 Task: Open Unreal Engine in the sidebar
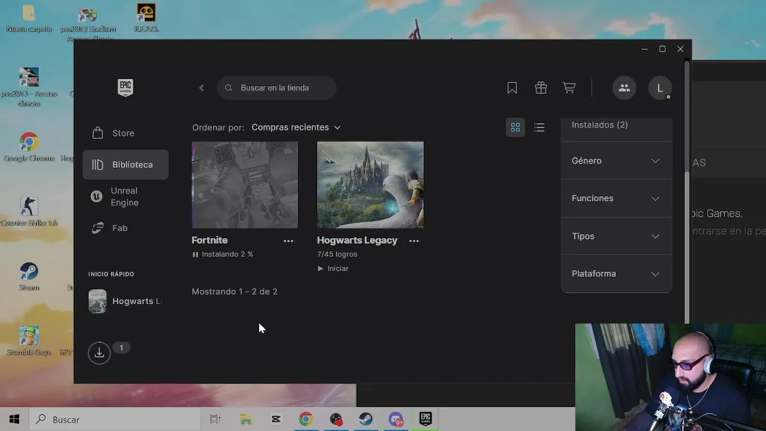click(x=125, y=196)
